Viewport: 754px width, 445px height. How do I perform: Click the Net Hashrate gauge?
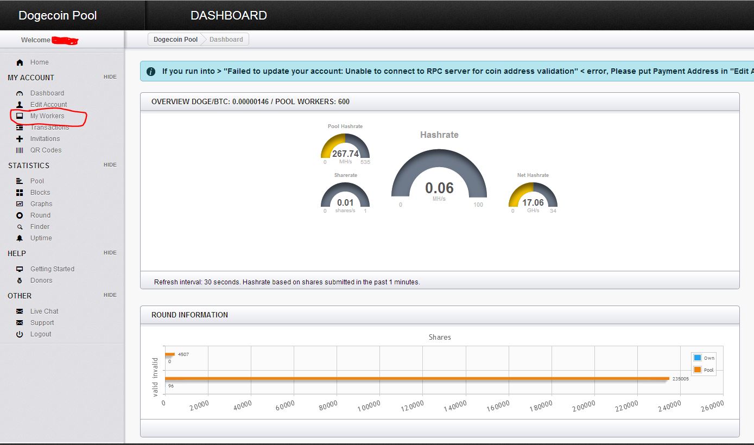coord(533,196)
